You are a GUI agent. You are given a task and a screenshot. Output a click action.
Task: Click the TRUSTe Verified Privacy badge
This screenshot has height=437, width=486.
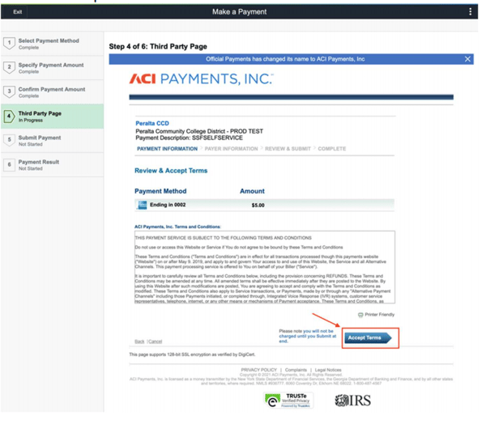click(x=288, y=401)
